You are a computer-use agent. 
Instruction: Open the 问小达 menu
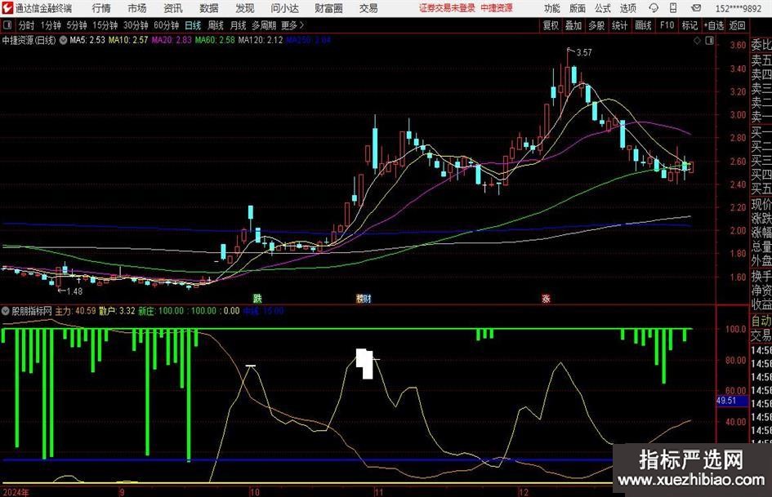click(x=284, y=8)
